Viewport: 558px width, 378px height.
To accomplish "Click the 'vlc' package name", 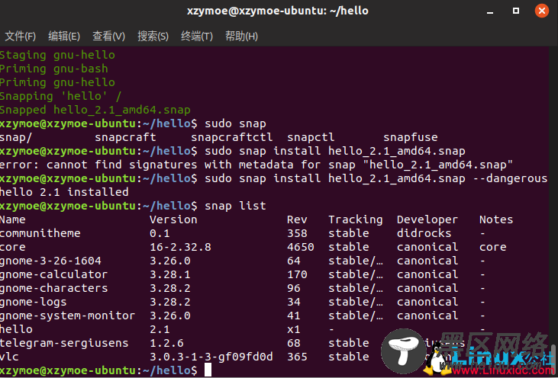I will [x=9, y=357].
